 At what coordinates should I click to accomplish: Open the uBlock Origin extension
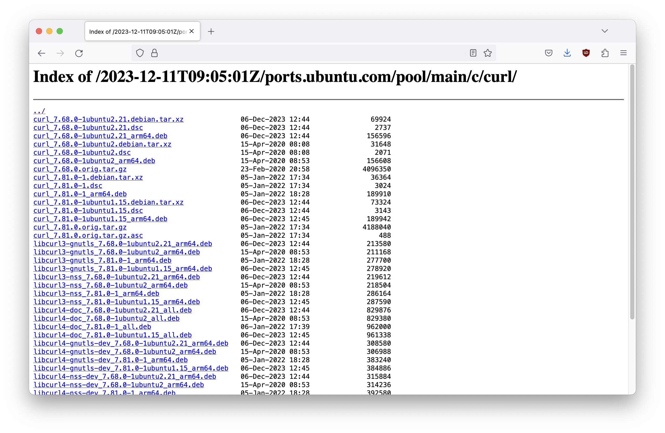(586, 53)
